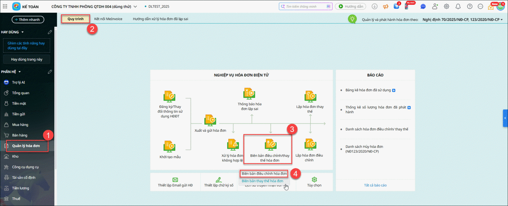Open the help question mark icon
The width and height of the screenshot is (508, 206).
coord(470,6)
